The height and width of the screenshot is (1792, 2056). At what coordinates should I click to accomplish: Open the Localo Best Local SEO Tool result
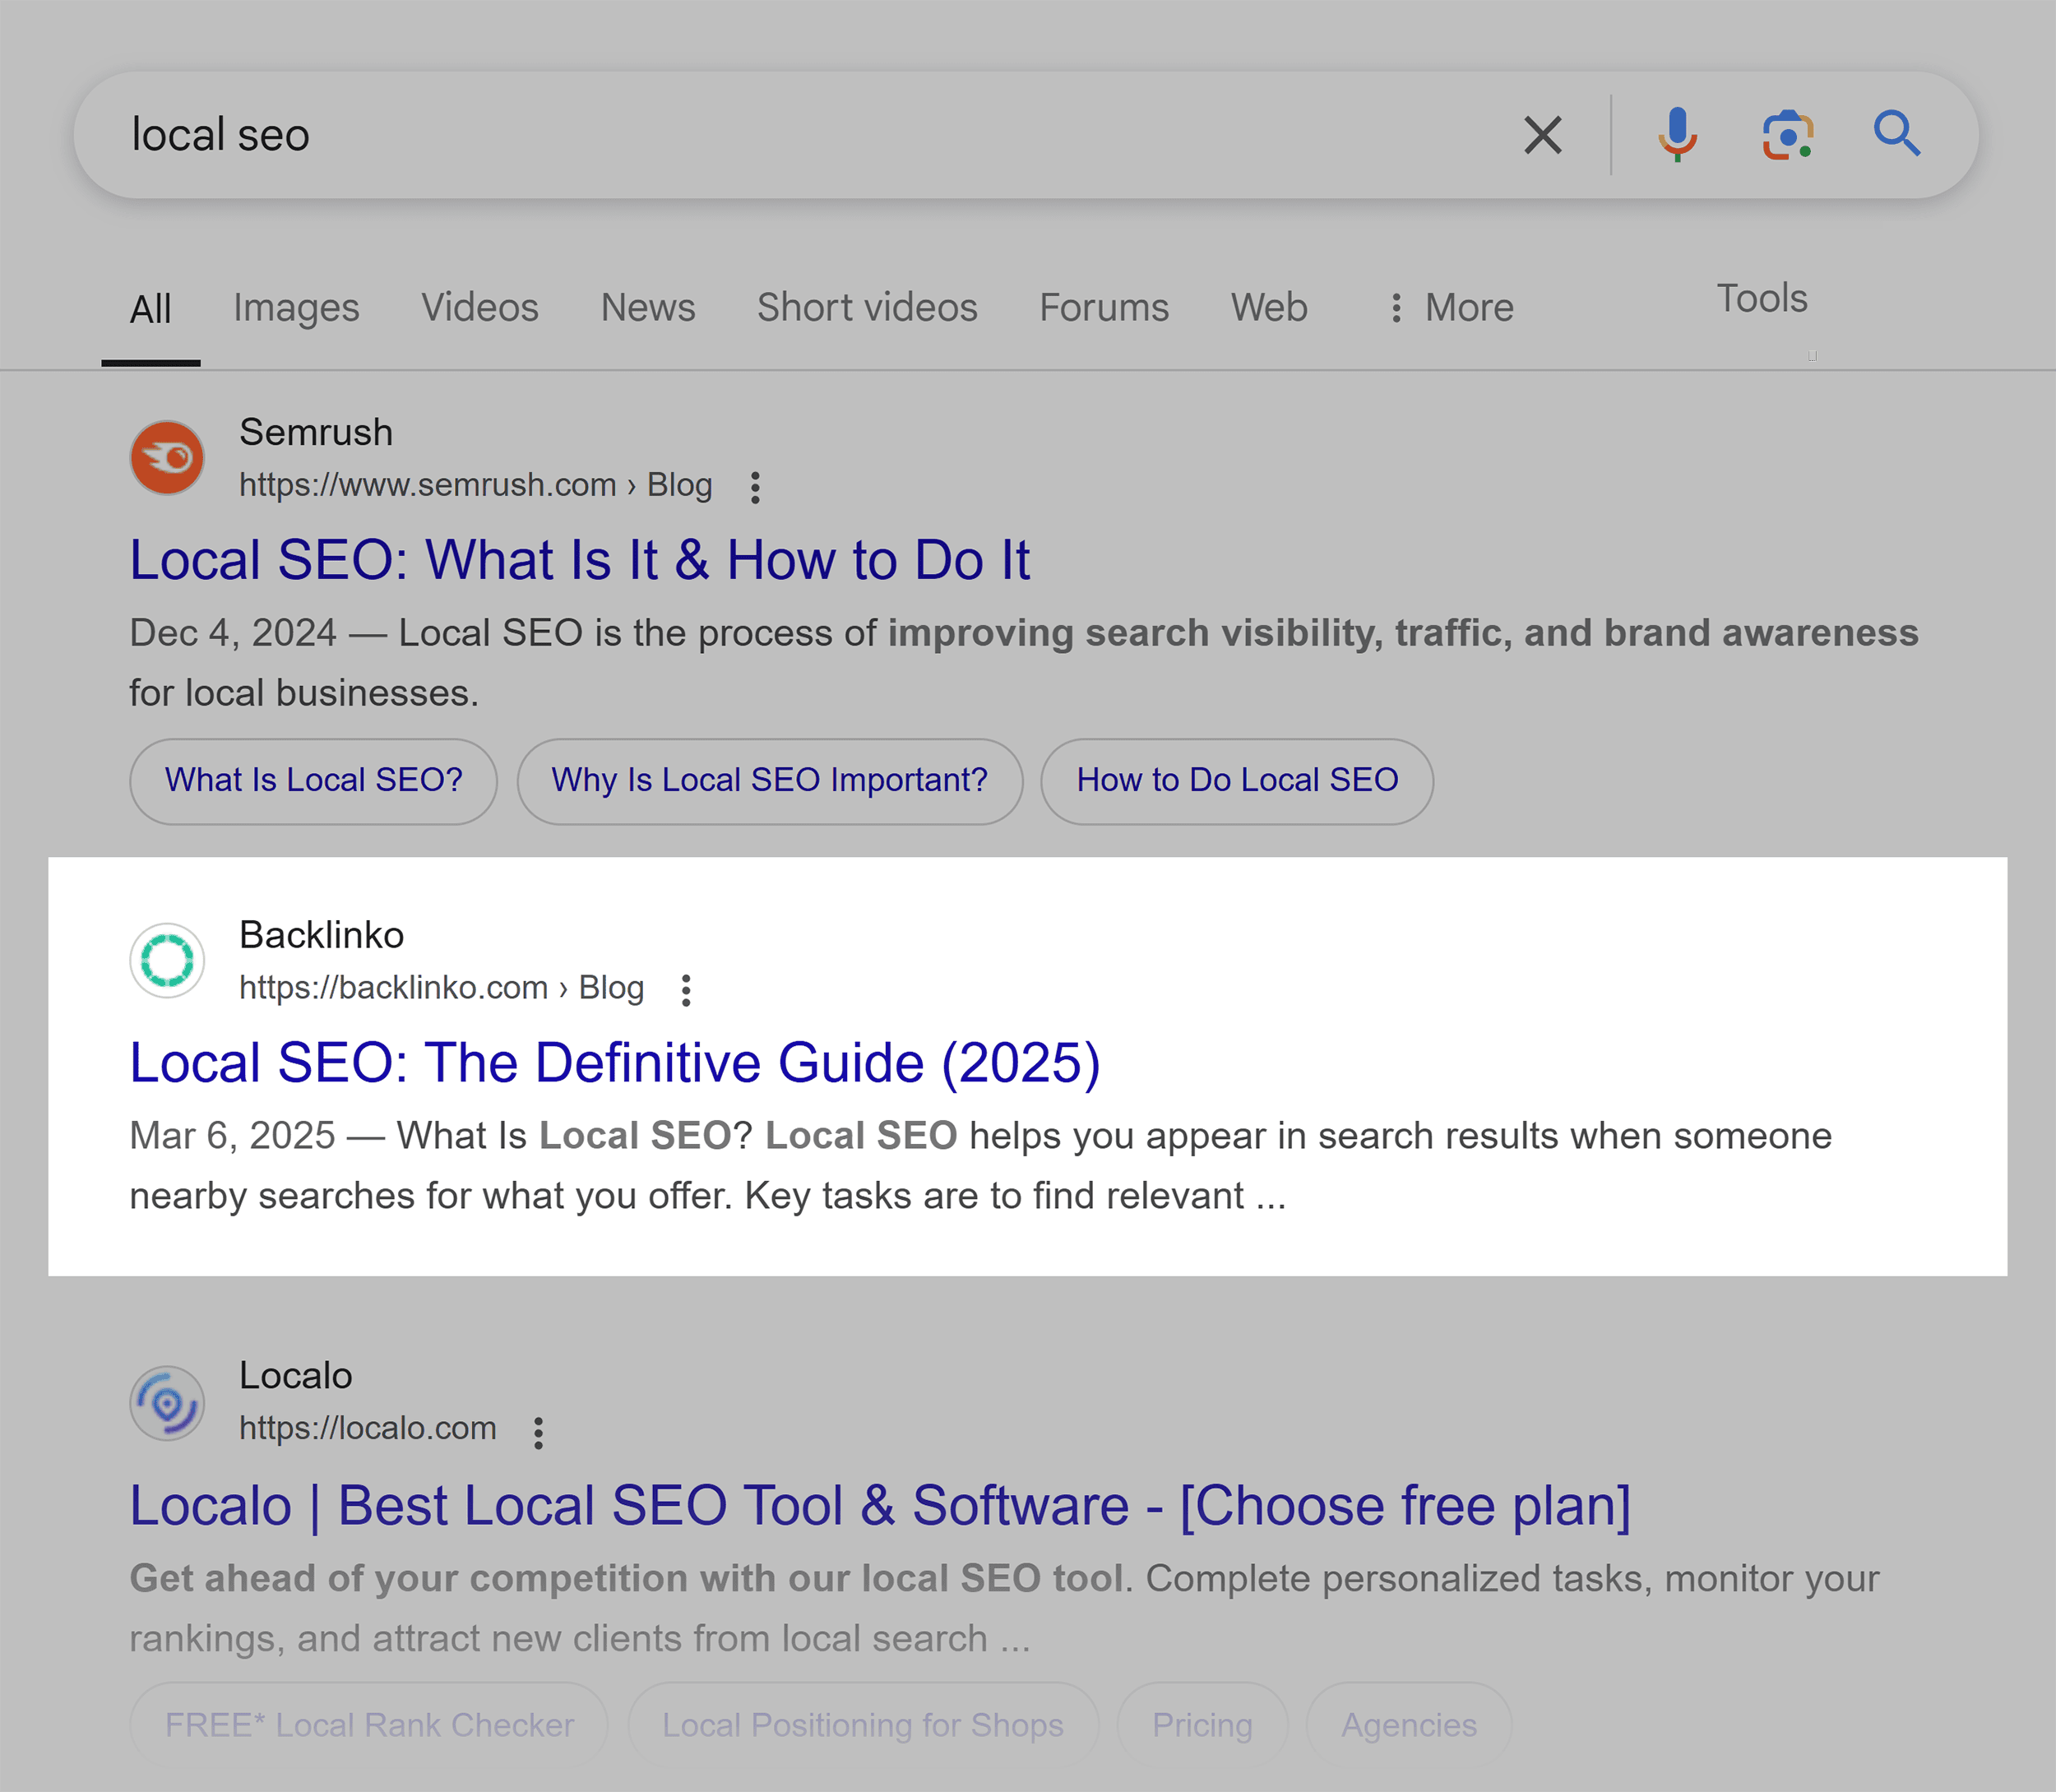coord(880,1505)
